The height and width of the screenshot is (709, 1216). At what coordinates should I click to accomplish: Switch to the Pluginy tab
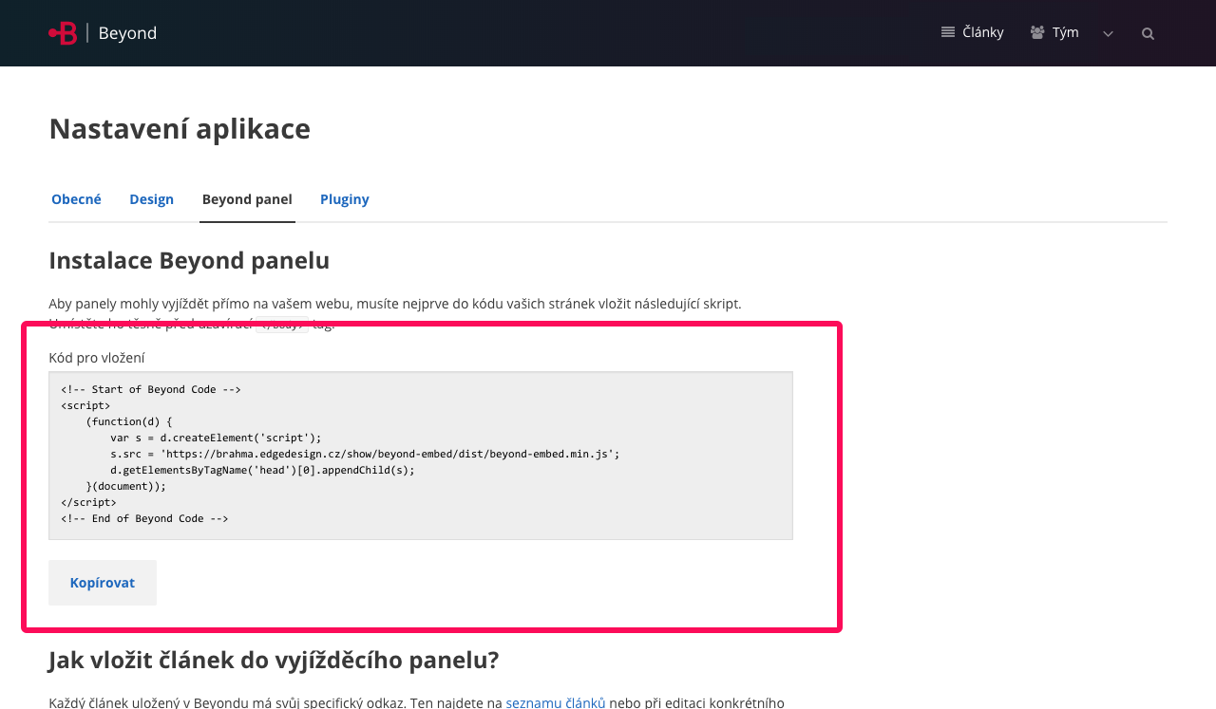(x=345, y=199)
